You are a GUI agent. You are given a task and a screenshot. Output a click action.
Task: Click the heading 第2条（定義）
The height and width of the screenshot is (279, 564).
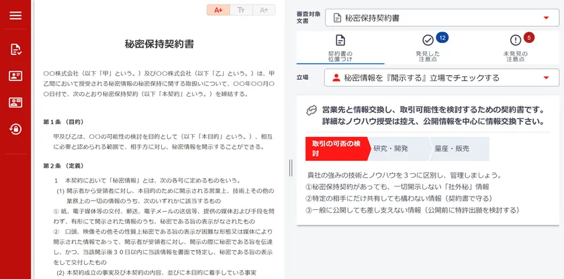point(64,166)
